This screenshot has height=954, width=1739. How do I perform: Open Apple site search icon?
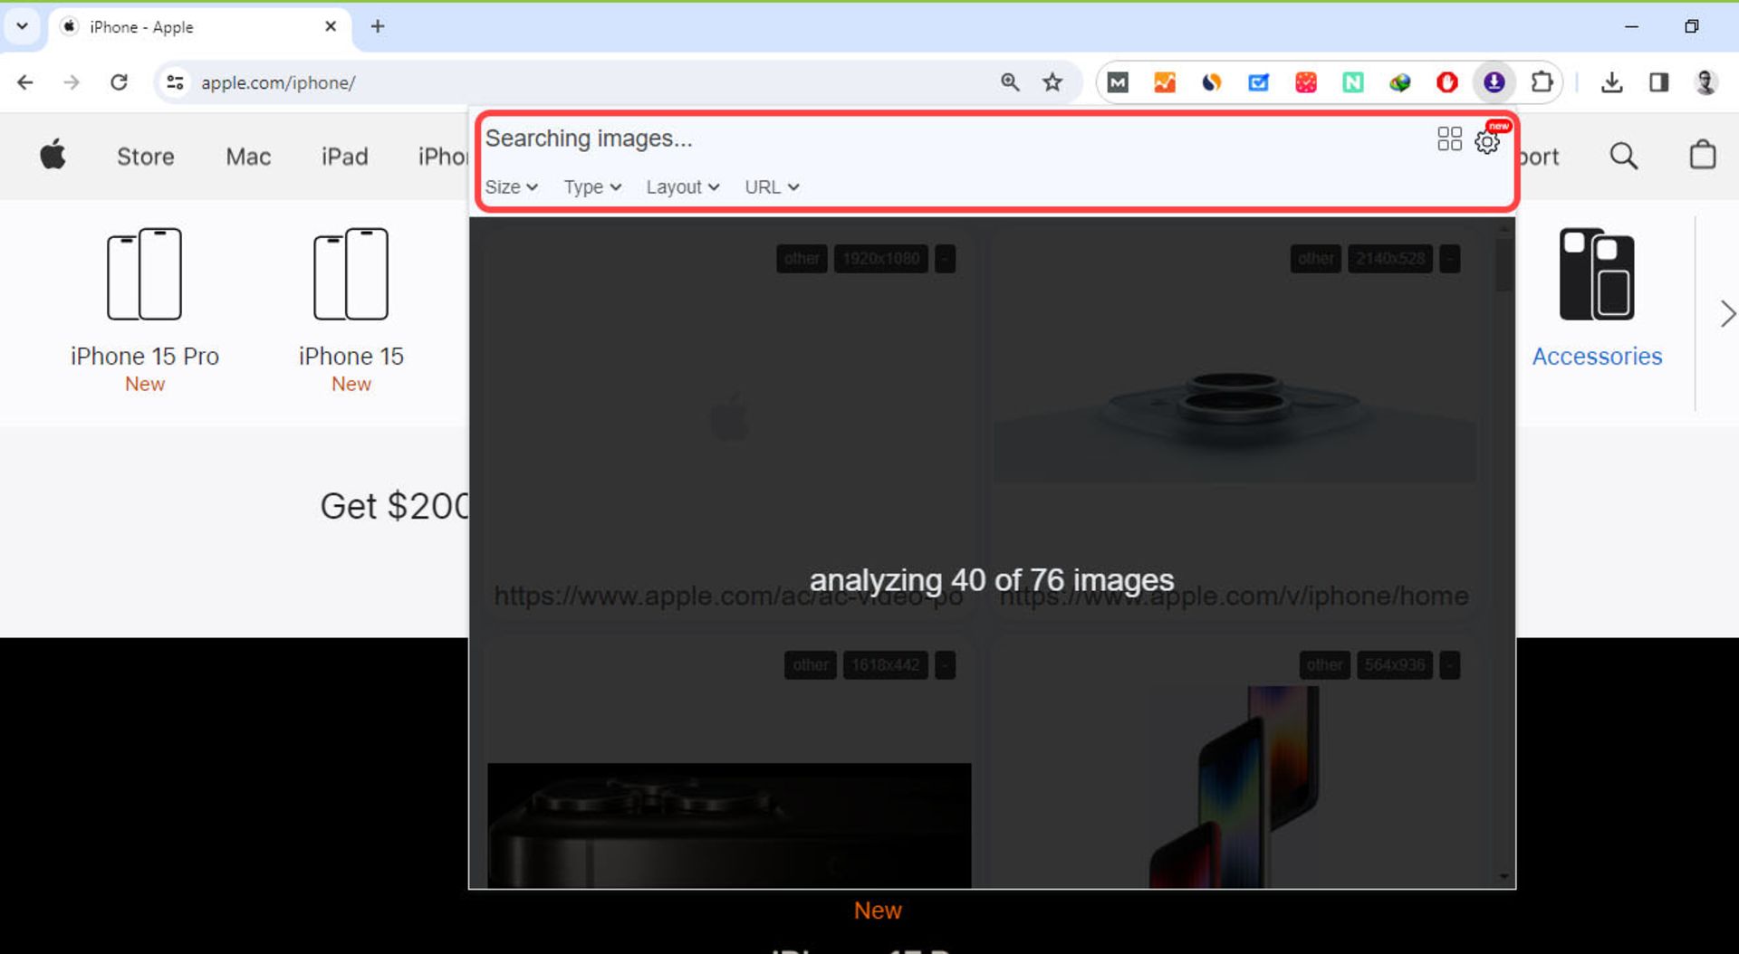(1623, 156)
